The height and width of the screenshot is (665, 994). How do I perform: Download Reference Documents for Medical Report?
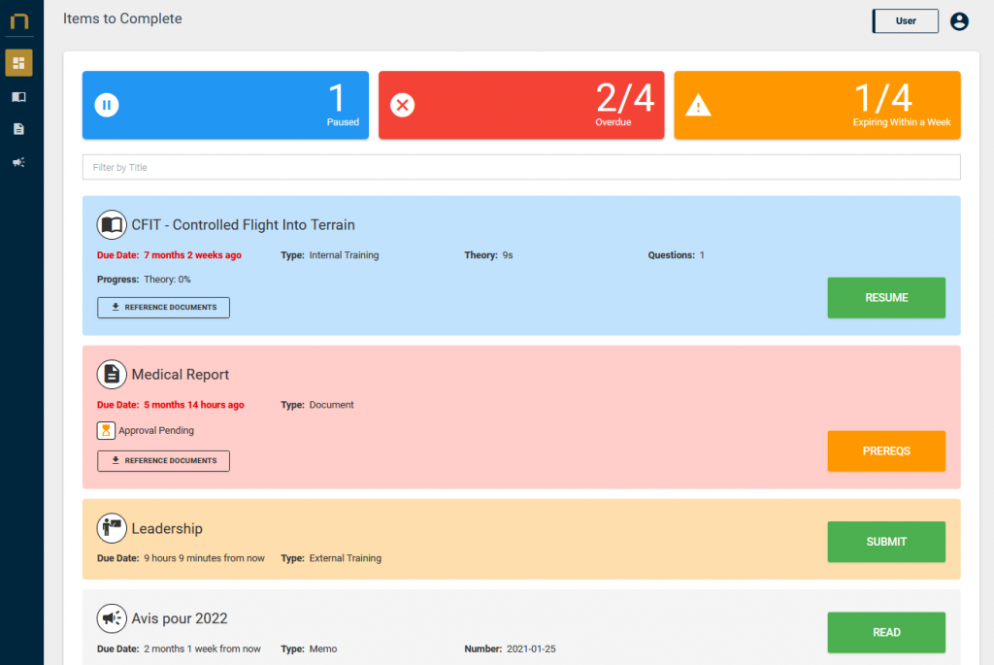click(163, 461)
